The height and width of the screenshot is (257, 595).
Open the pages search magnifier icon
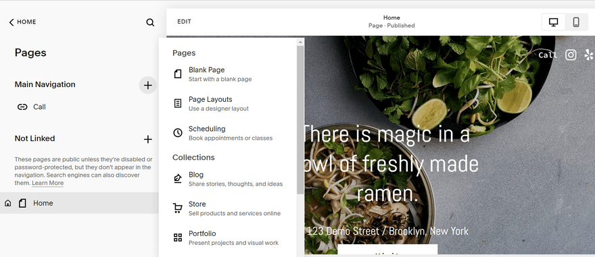pyautogui.click(x=150, y=22)
